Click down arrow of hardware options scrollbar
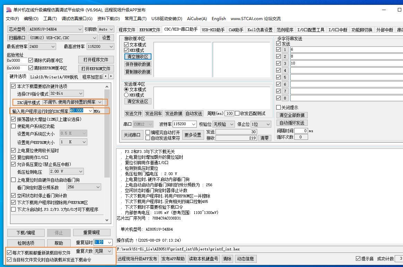Viewport: 403px width, 267px height. 107,219
